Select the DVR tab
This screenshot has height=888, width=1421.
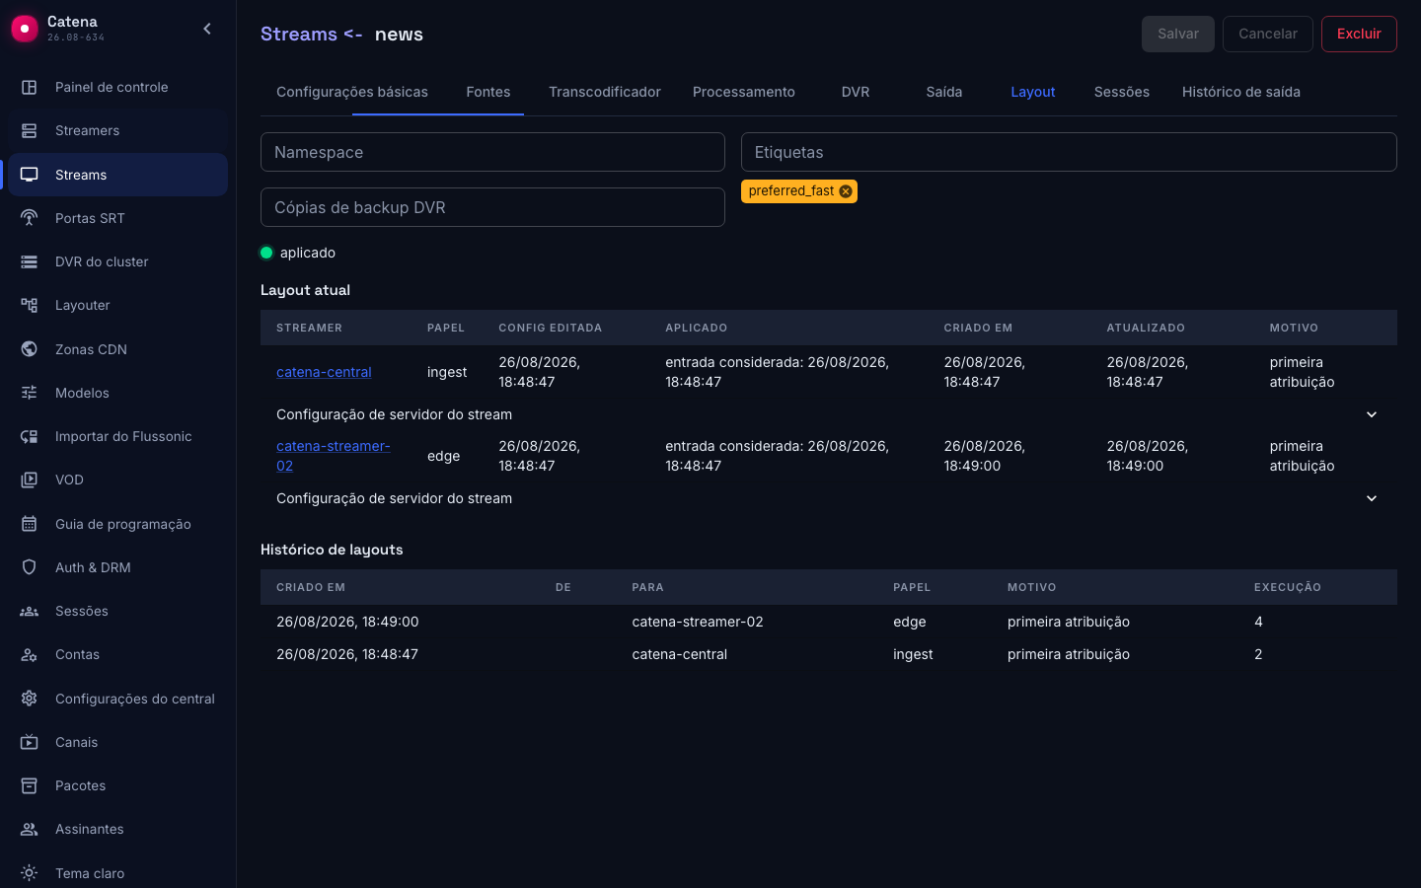click(856, 92)
